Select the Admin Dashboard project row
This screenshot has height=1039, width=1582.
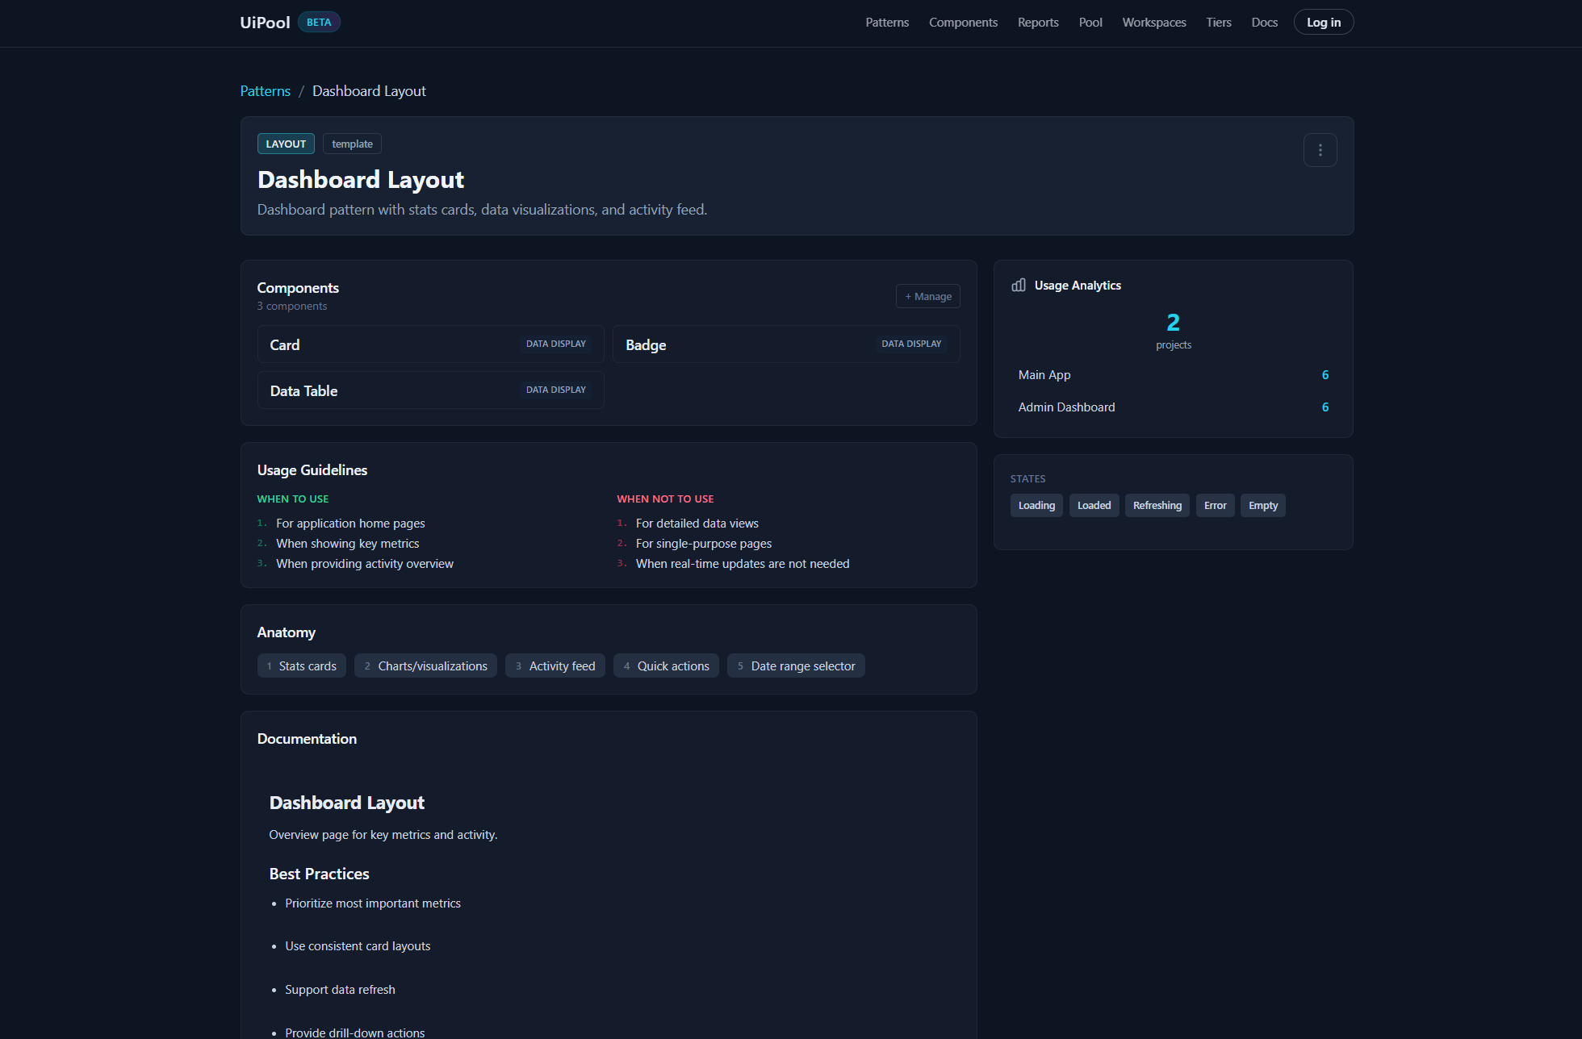[x=1174, y=407]
